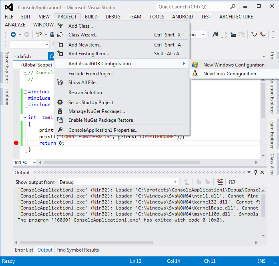Open the Show output from Debug dropdown

click(175, 182)
